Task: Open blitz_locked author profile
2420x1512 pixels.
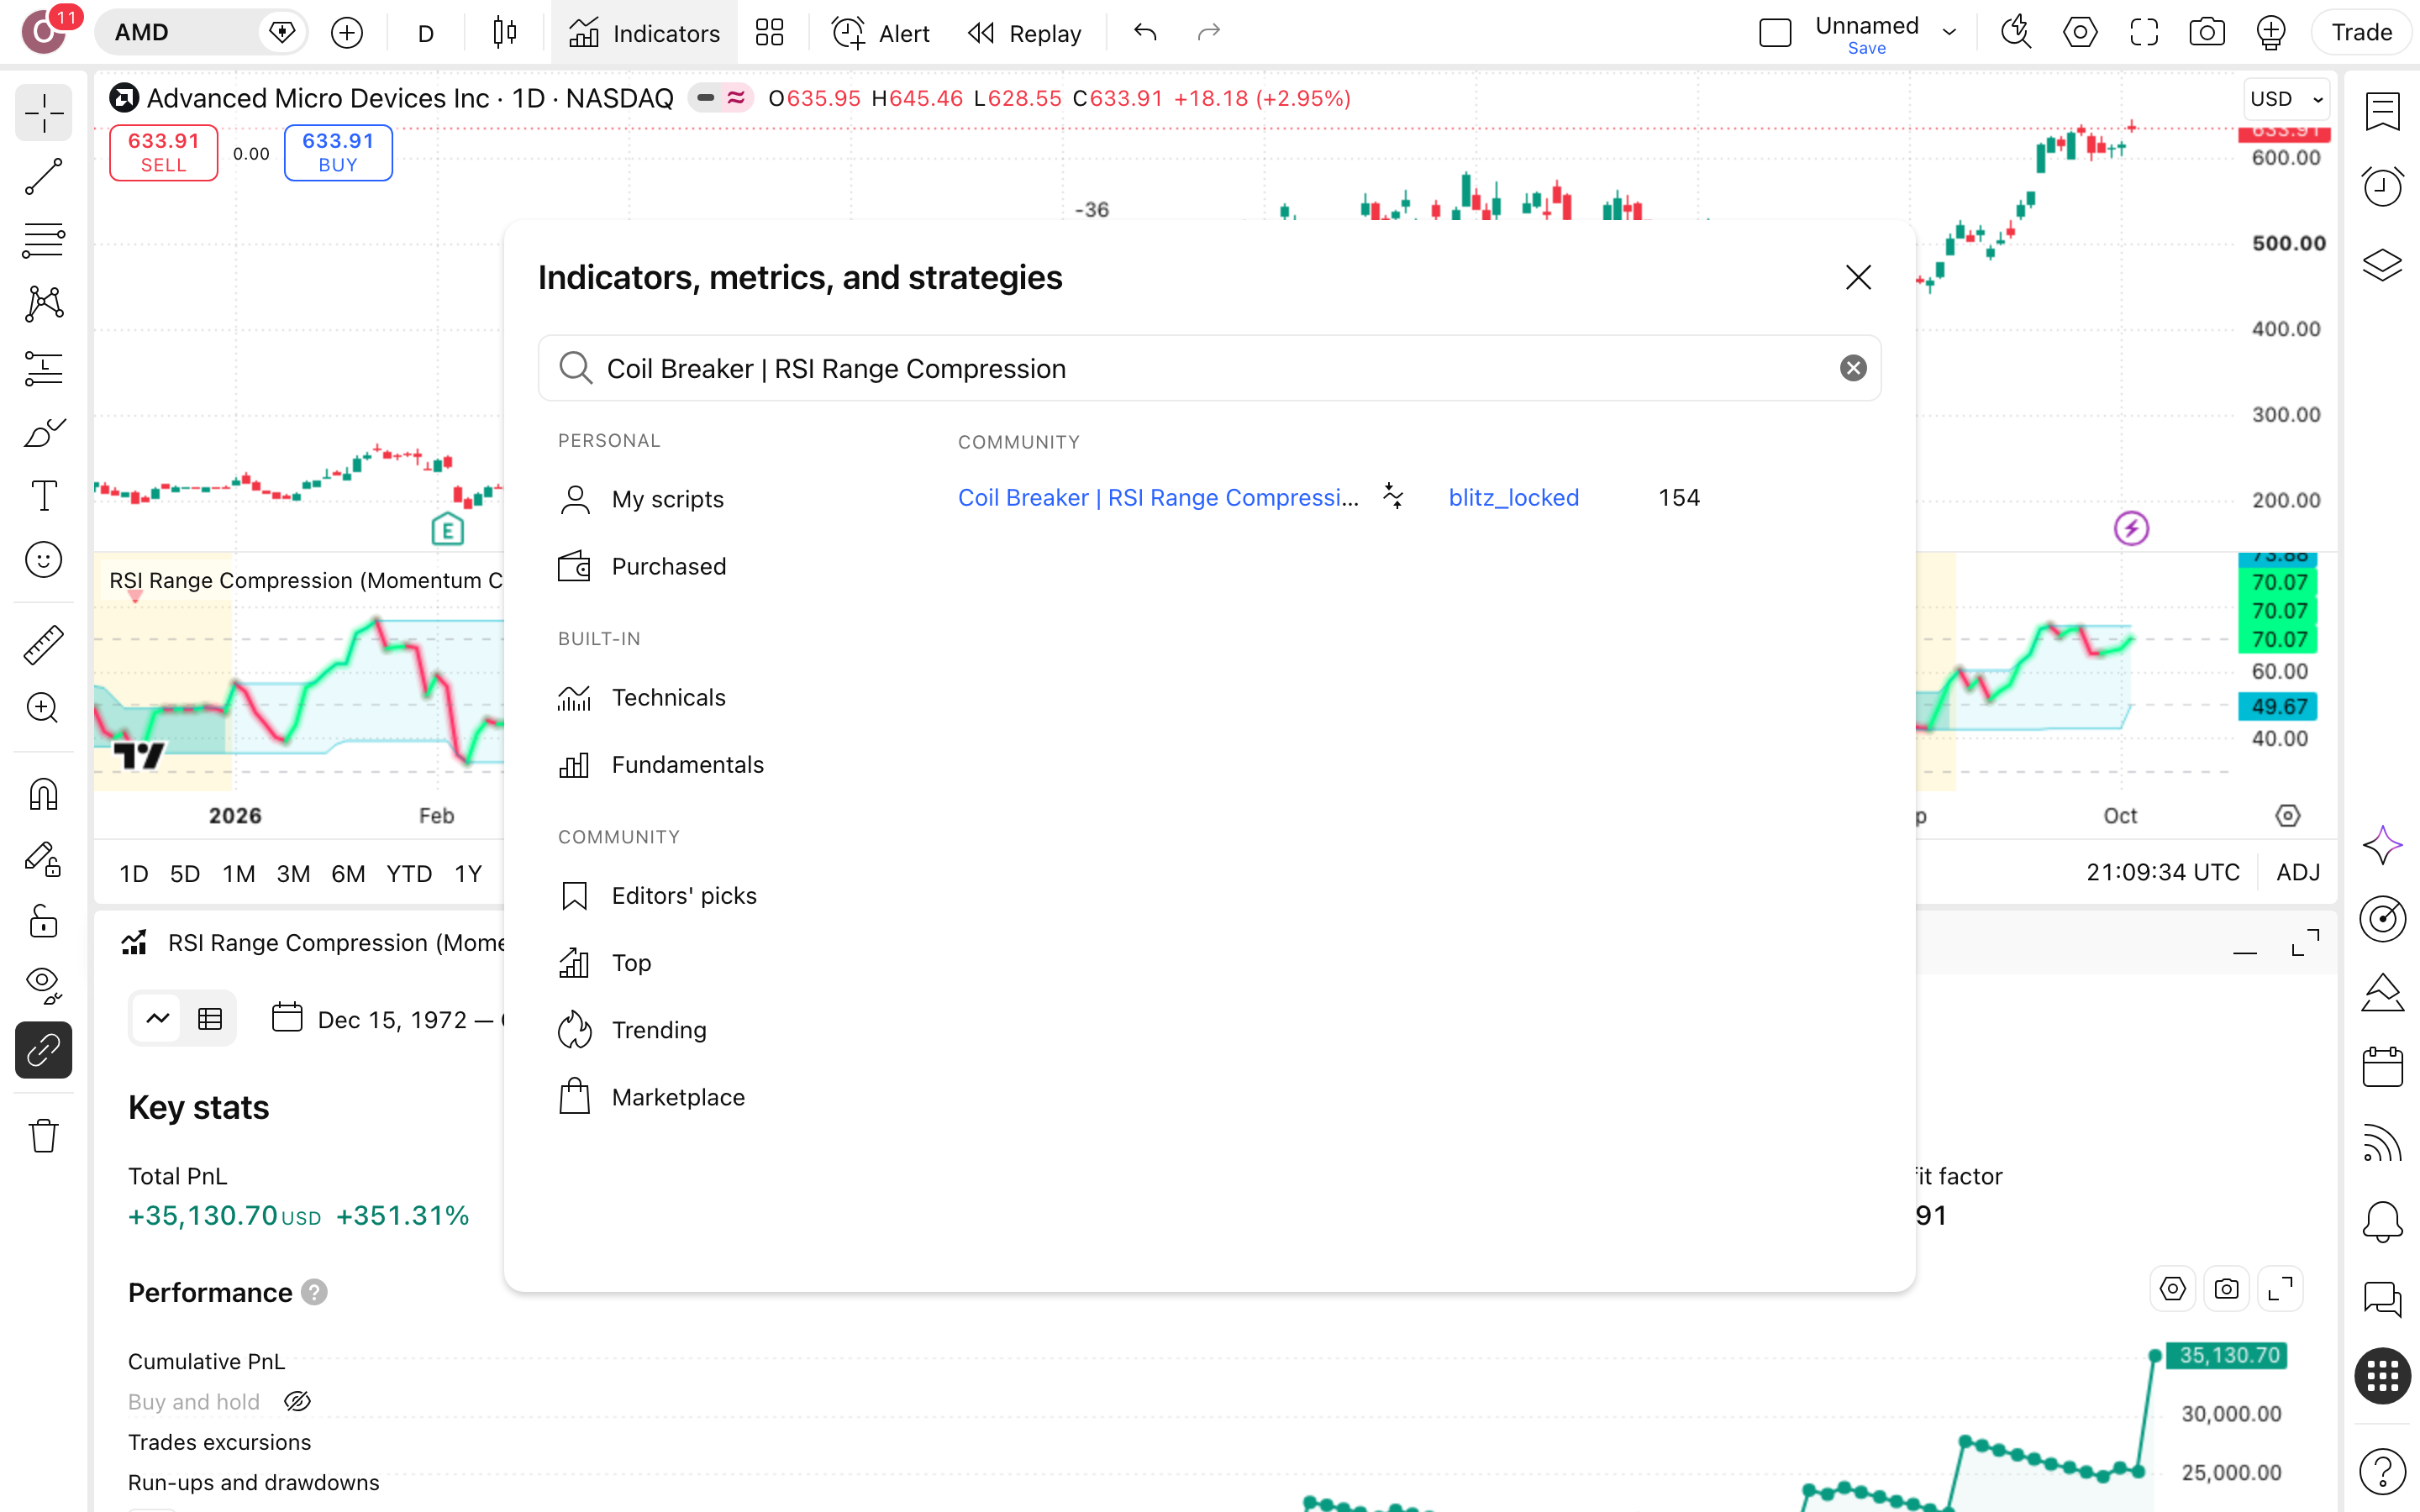Action: (x=1513, y=497)
